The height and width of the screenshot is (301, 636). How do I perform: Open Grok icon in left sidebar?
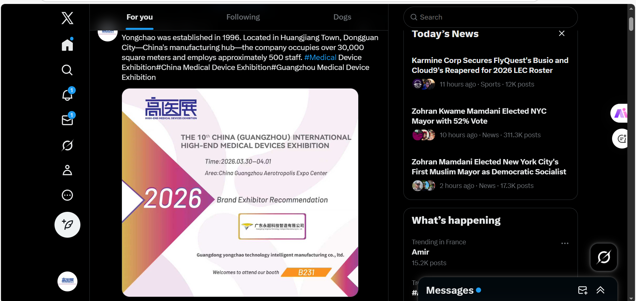click(x=67, y=145)
